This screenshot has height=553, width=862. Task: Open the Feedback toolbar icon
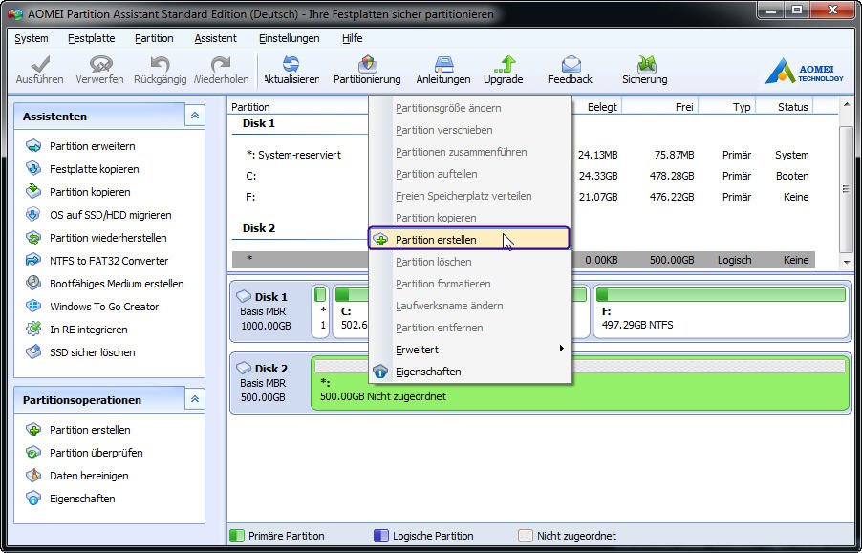coord(571,64)
